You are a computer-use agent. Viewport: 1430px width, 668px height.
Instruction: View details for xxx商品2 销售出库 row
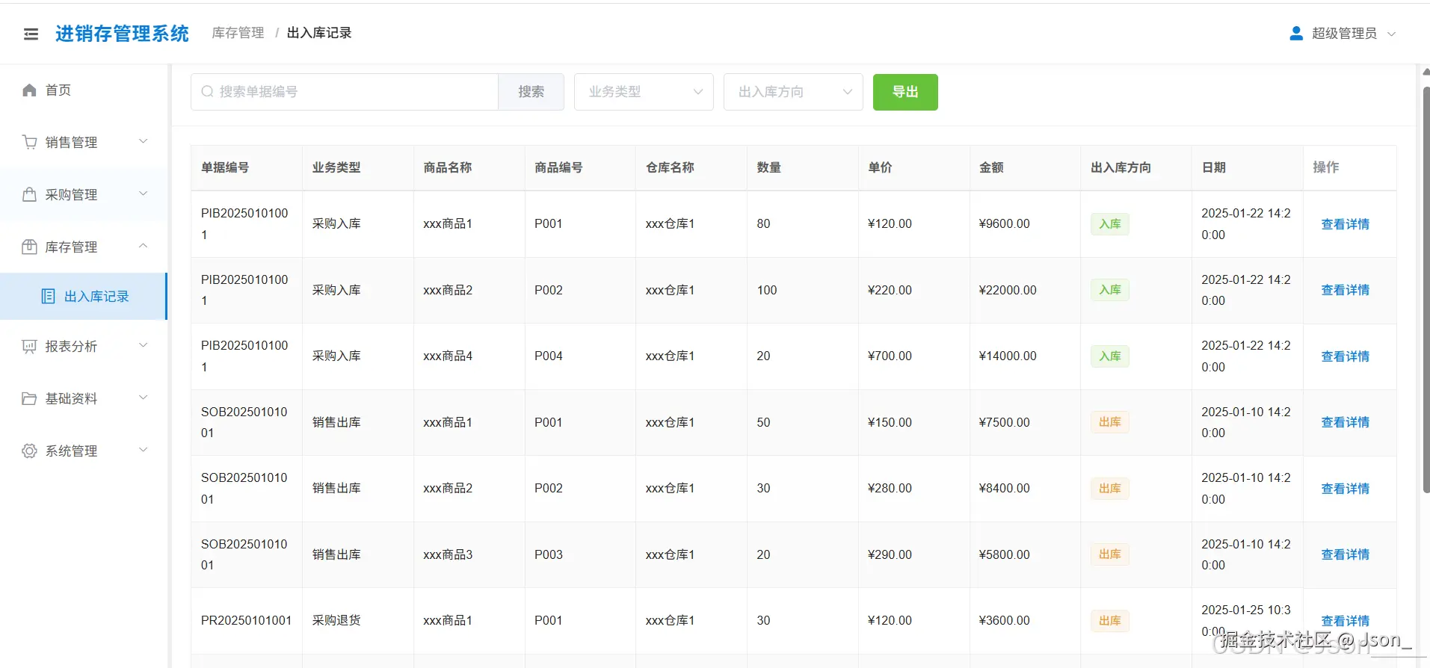[1345, 489]
